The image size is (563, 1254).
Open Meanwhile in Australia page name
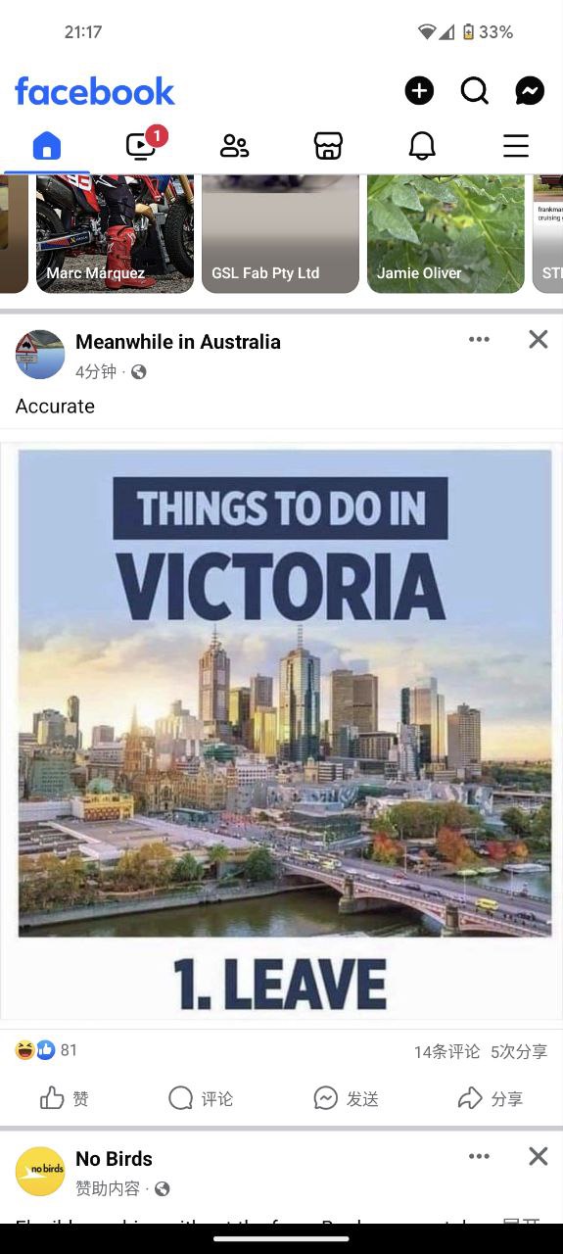click(x=178, y=342)
